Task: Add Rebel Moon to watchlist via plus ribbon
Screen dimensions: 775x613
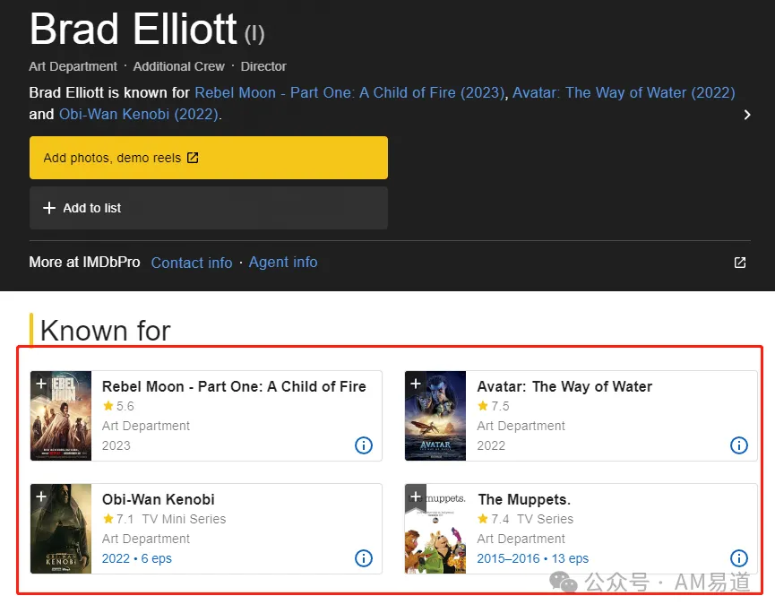Action: [x=41, y=384]
